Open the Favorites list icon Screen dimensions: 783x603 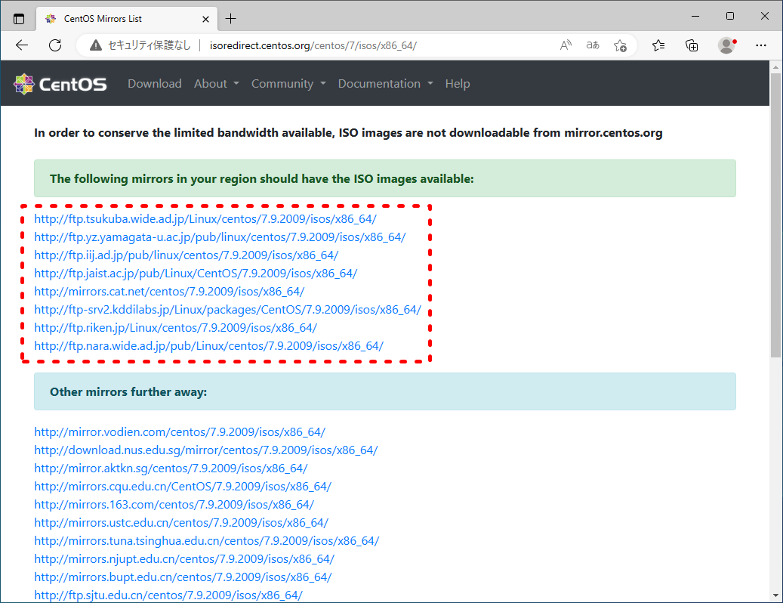tap(658, 45)
